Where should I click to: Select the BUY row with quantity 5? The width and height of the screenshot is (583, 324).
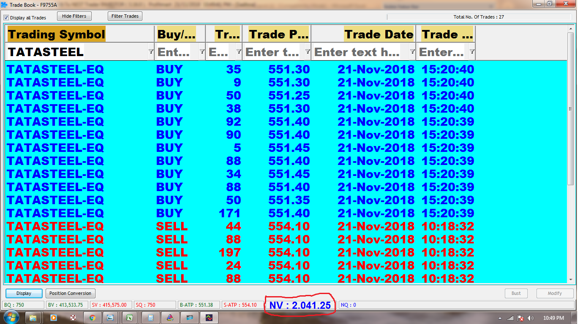click(286, 148)
